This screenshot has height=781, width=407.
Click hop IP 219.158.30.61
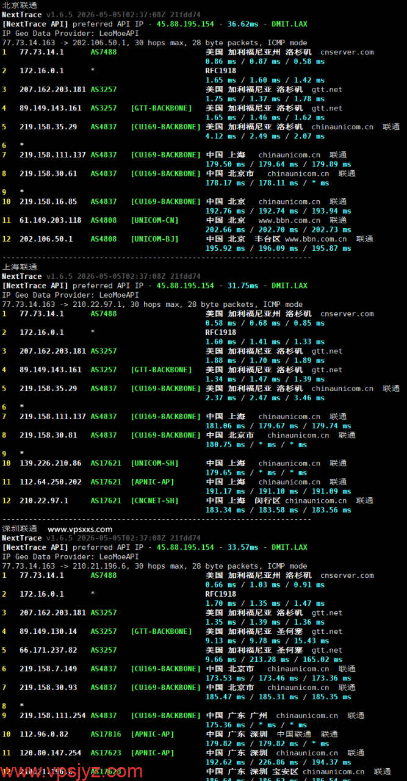pos(48,173)
